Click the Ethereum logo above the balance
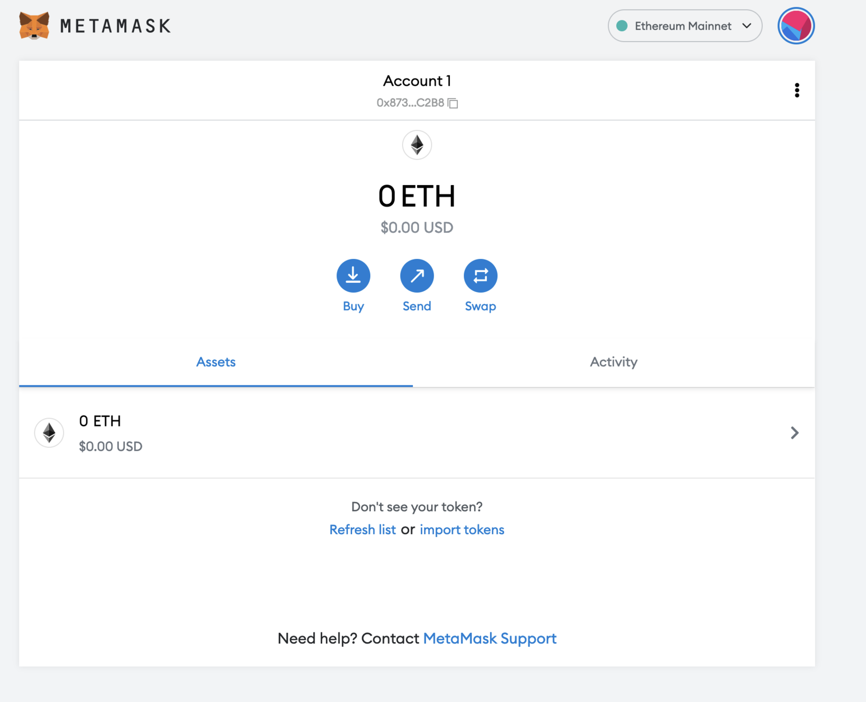866x702 pixels. (417, 145)
